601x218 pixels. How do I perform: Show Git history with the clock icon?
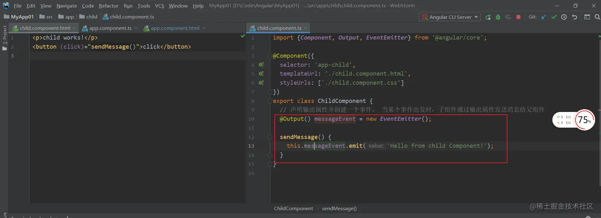[x=564, y=17]
